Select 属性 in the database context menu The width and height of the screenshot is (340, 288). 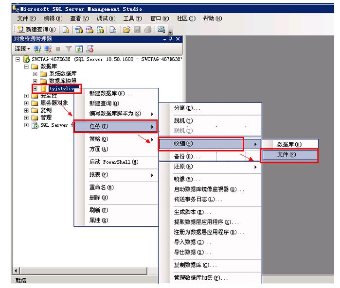coord(98,220)
